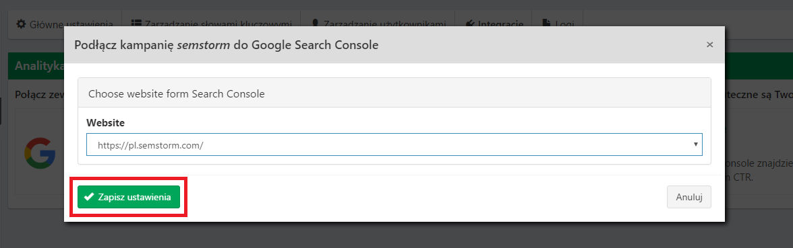Open the Website select showing pl.semstorm.com
The image size is (793, 248).
pyautogui.click(x=394, y=144)
